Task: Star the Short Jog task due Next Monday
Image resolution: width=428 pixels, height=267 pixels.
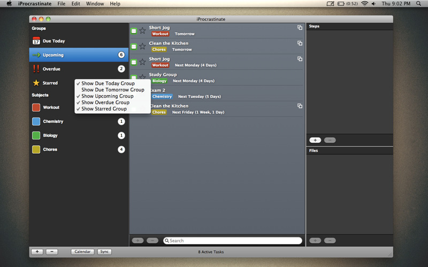Action: click(142, 62)
